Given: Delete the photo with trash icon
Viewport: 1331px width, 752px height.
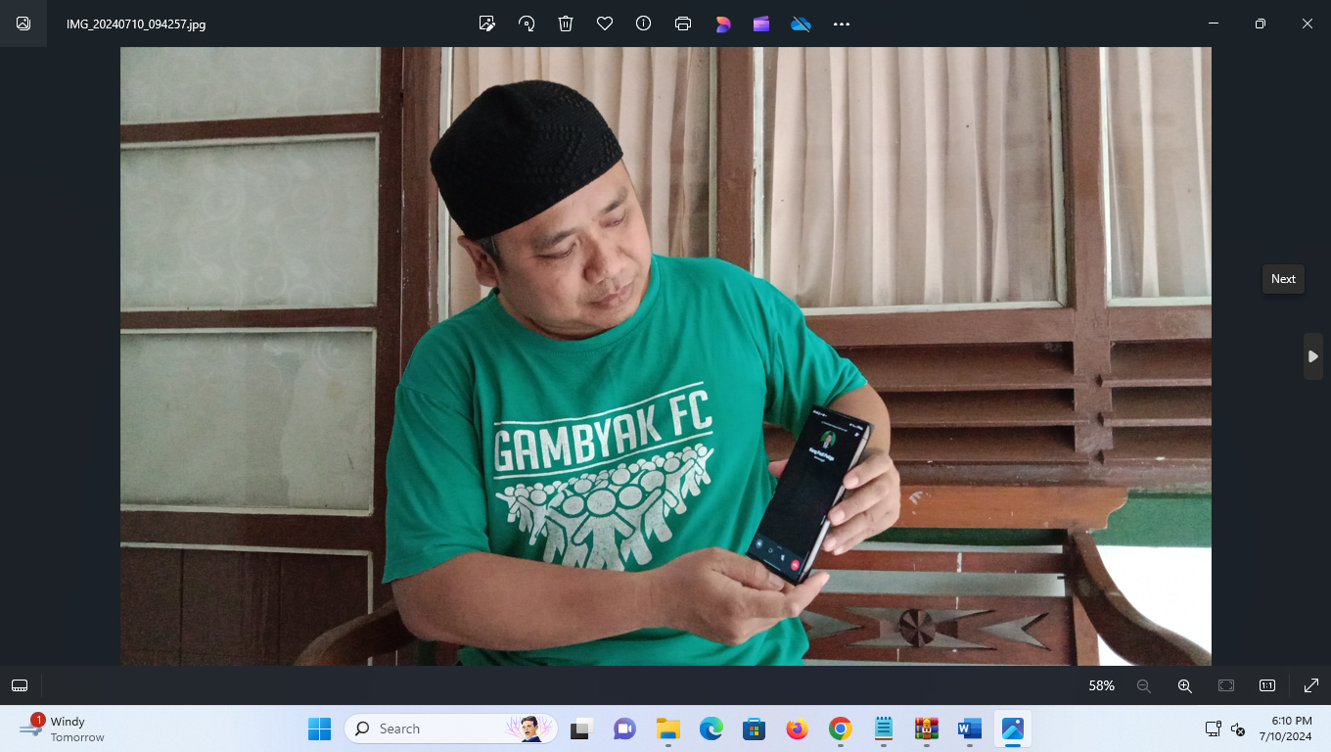Looking at the screenshot, I should 566,23.
